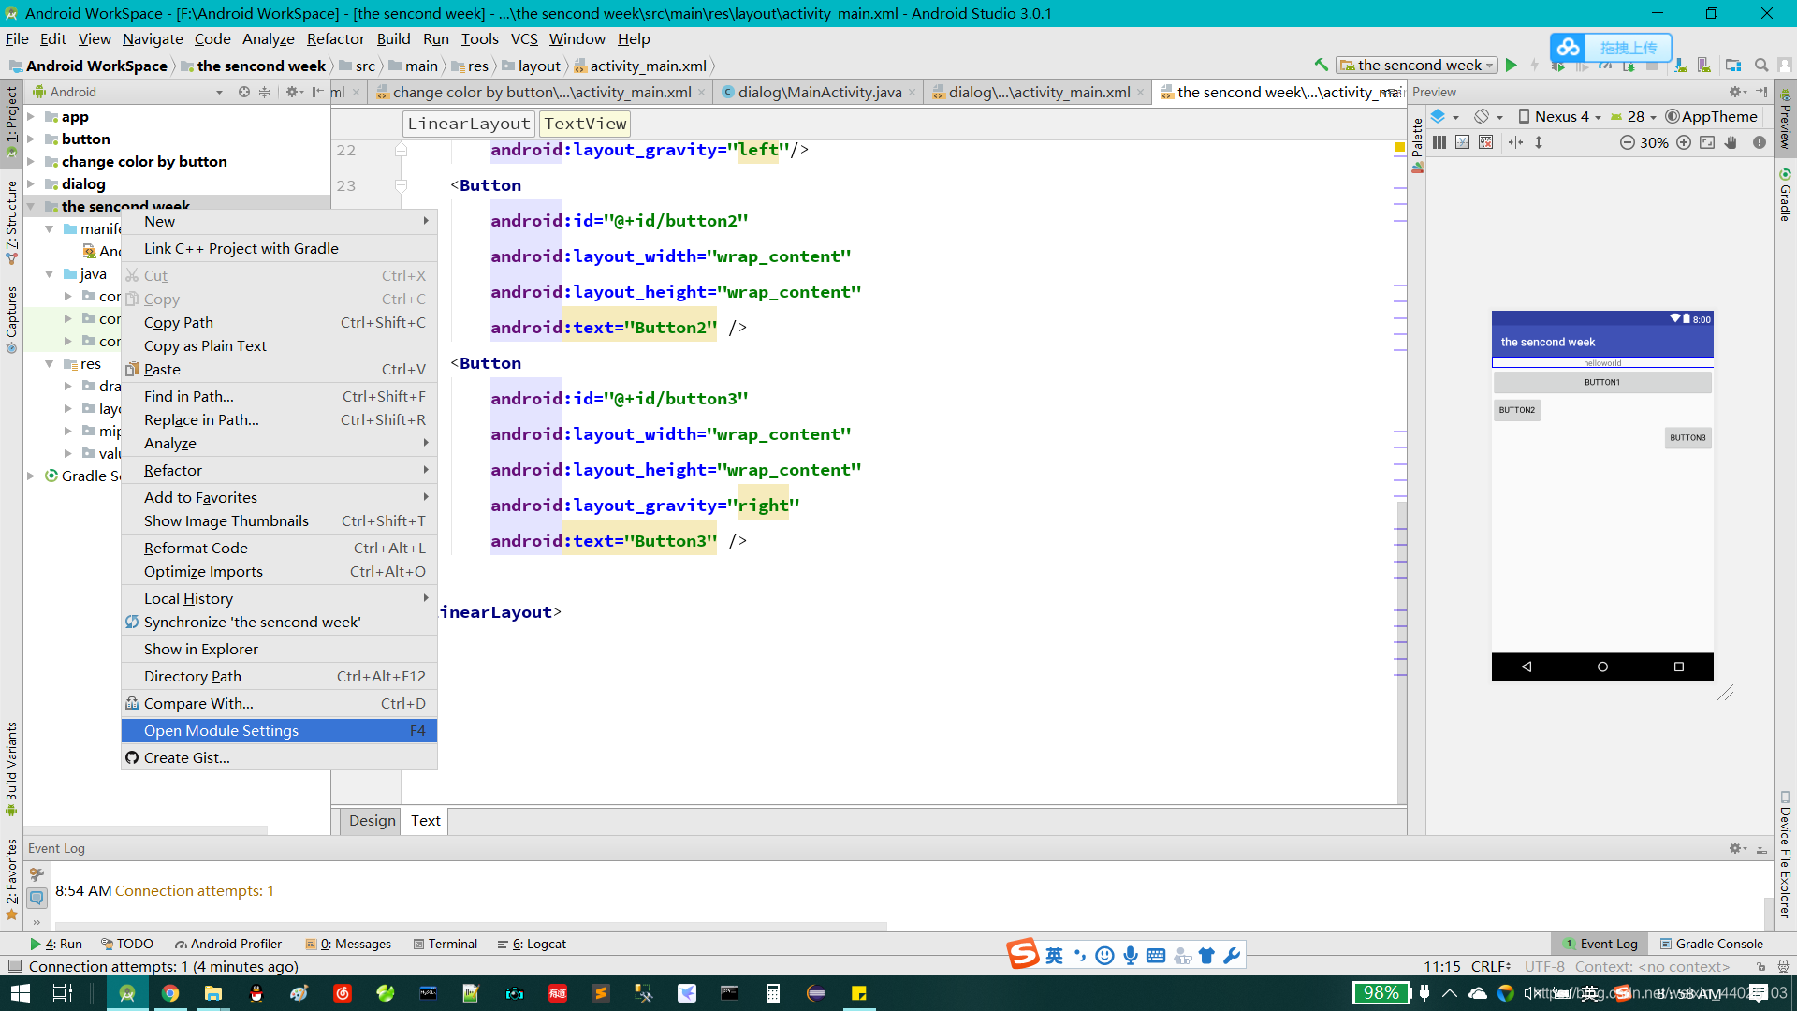Open the 6: Logcat tool window

532,944
